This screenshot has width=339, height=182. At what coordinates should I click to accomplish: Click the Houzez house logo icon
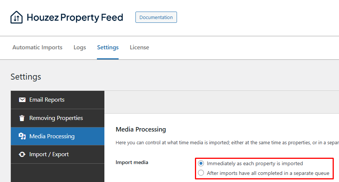[x=16, y=17]
